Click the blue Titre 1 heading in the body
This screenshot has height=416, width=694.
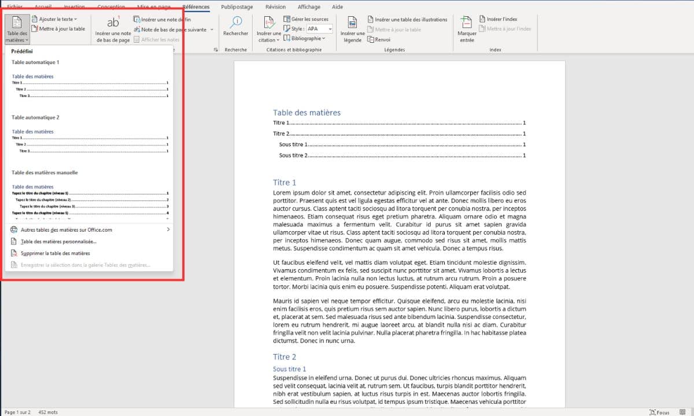click(285, 183)
